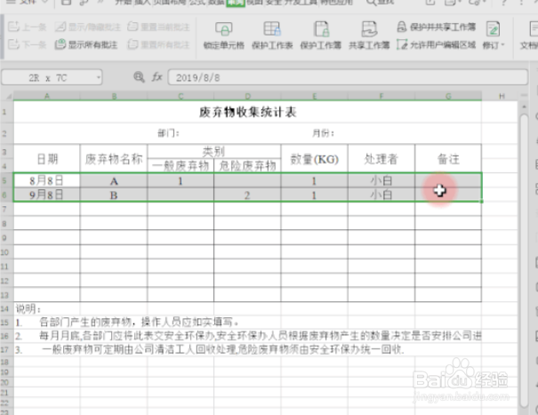Click 小白 in the 9月8日 row
The height and width of the screenshot is (415, 538).
click(x=381, y=195)
